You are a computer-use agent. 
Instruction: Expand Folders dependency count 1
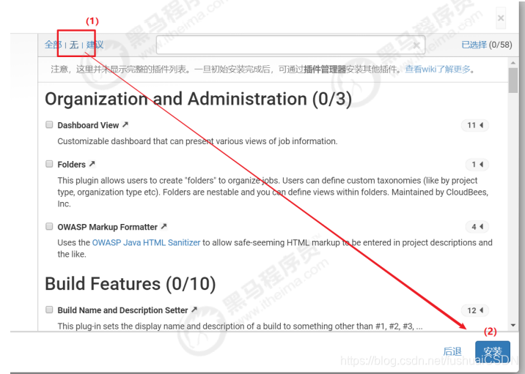point(477,165)
